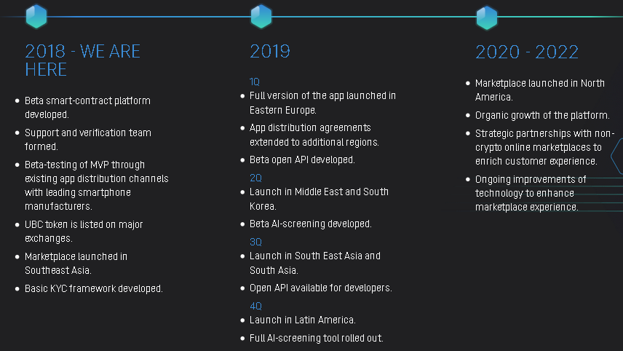Click the 3Q quarter label
This screenshot has width=623, height=351.
click(x=255, y=242)
